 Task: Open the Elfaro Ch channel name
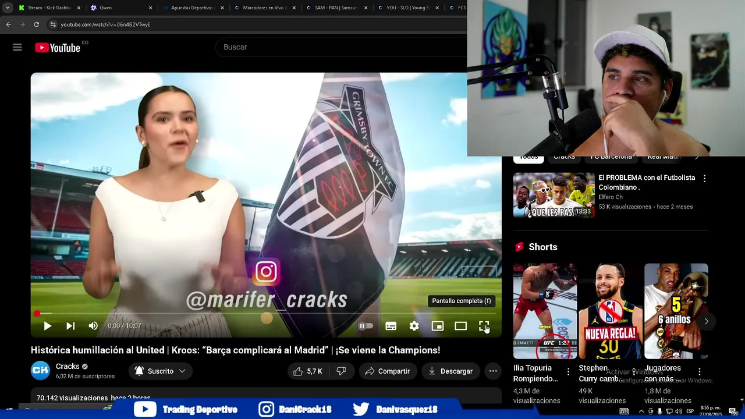[x=611, y=197]
